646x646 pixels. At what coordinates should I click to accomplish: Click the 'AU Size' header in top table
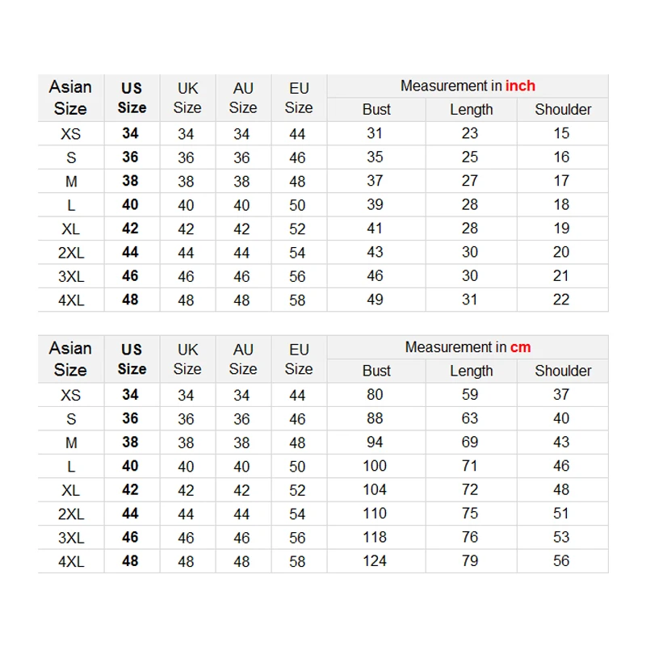[x=243, y=98]
